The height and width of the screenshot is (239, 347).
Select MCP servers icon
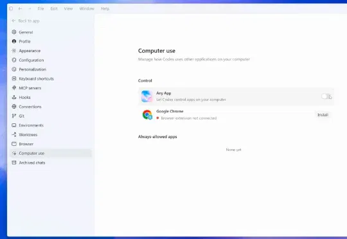[14, 88]
